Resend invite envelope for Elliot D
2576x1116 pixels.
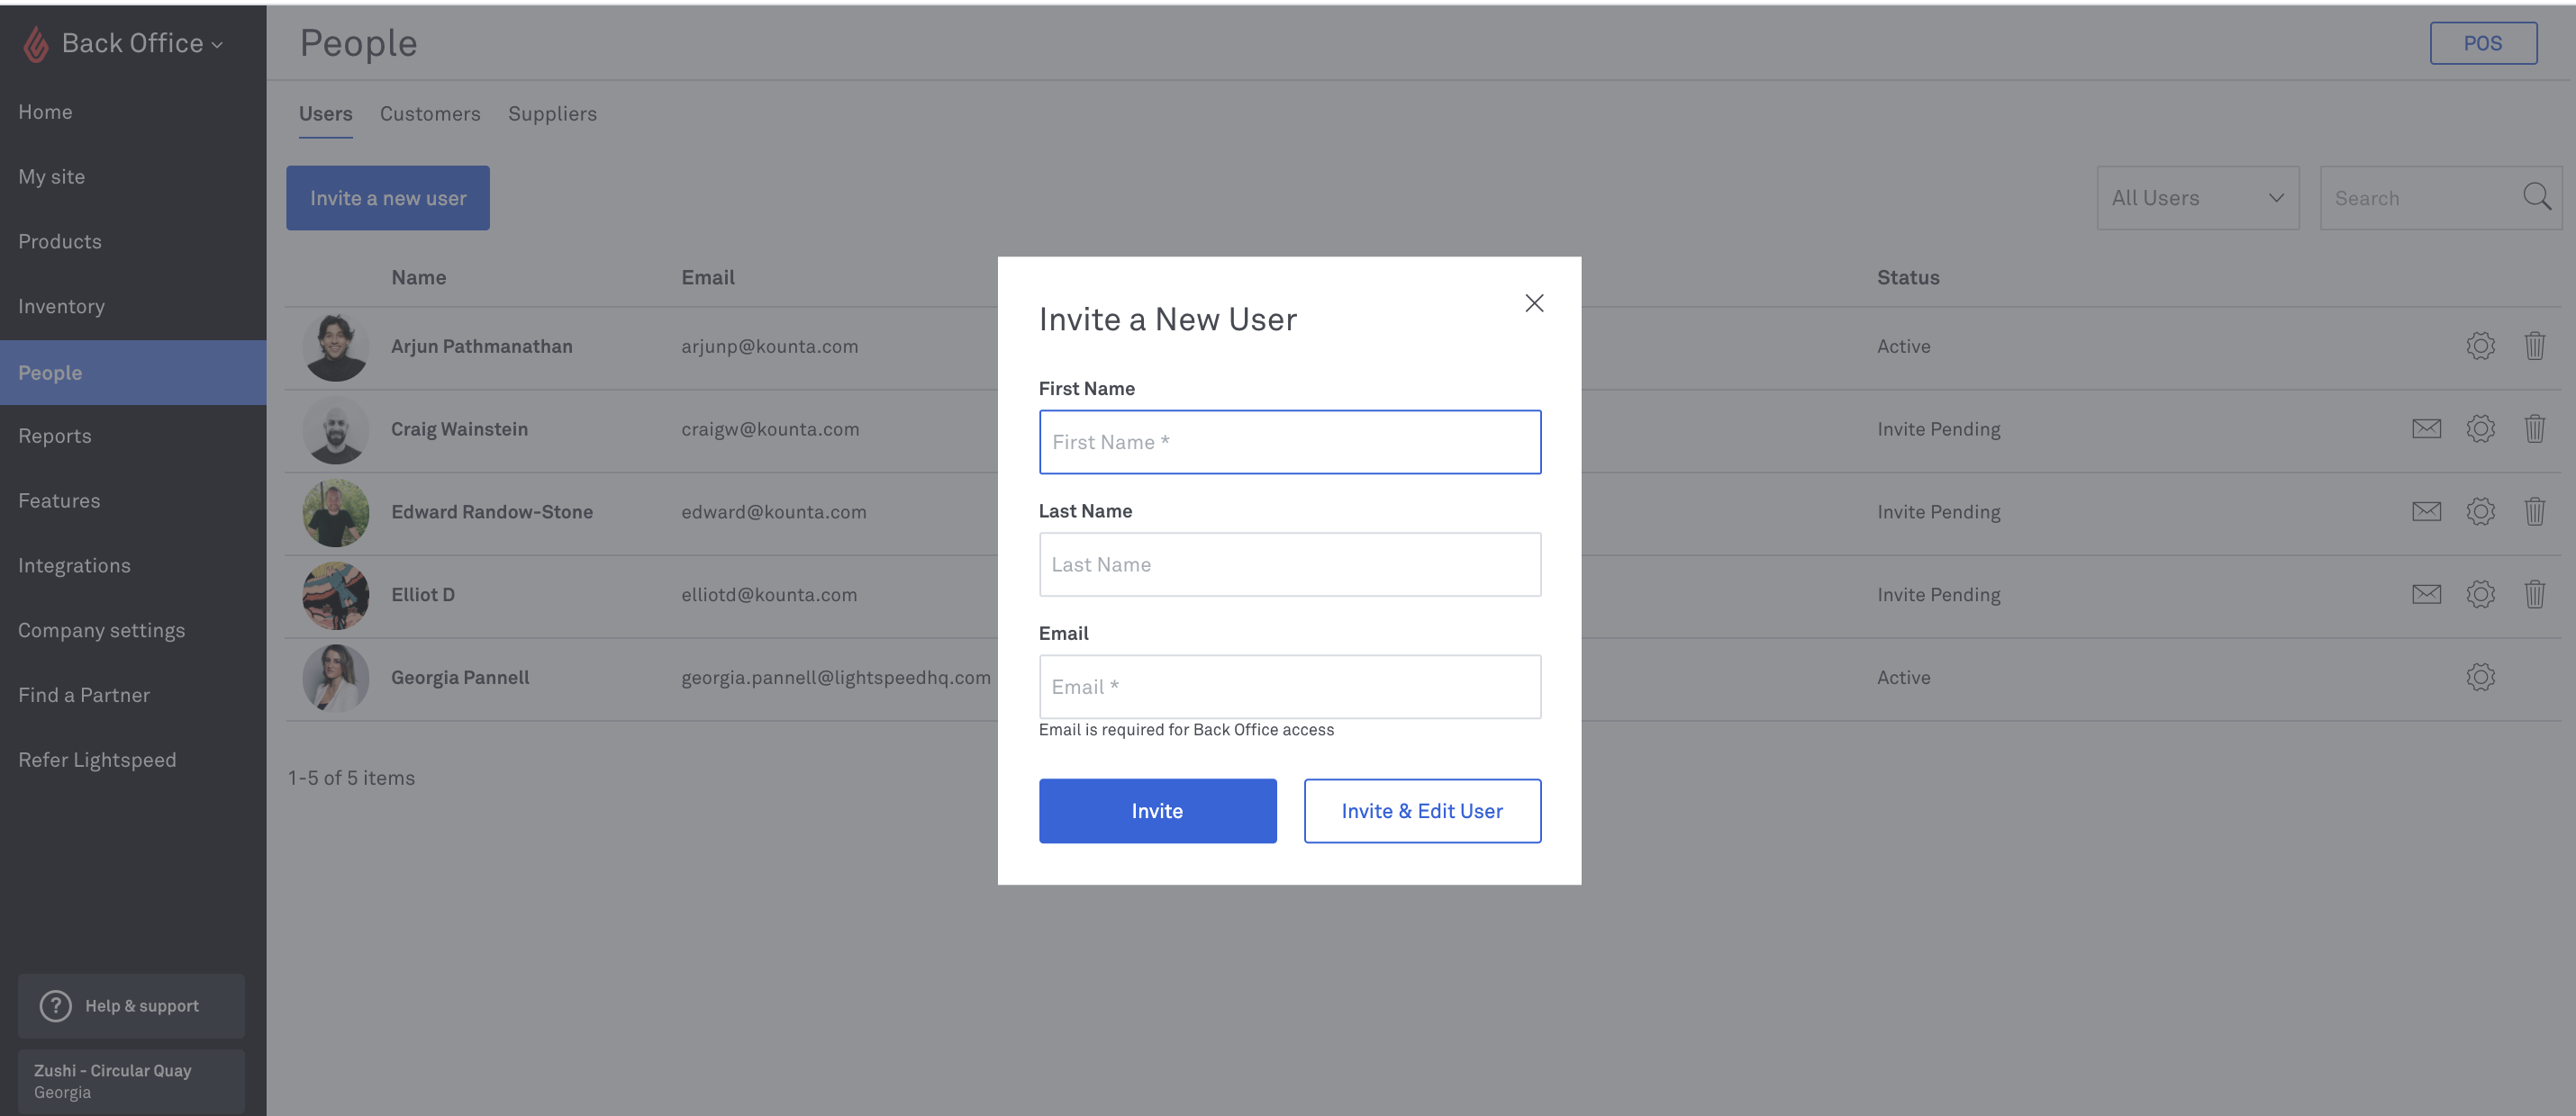(x=2426, y=596)
